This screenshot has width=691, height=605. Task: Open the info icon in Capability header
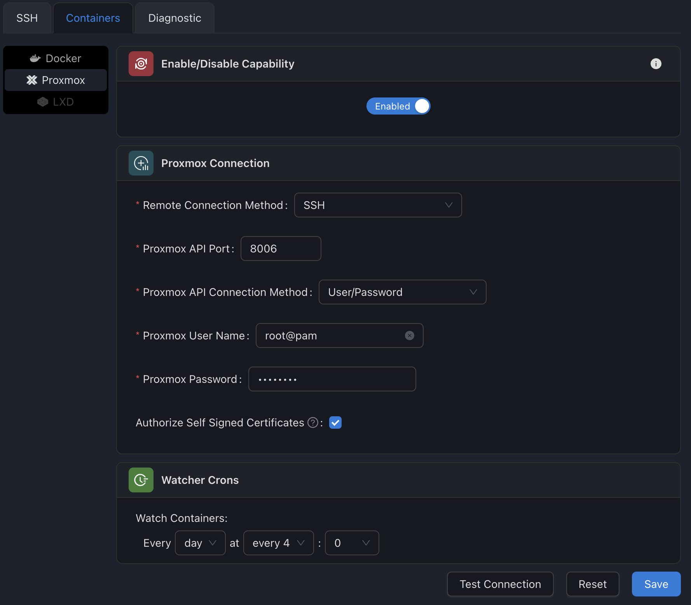coord(656,64)
